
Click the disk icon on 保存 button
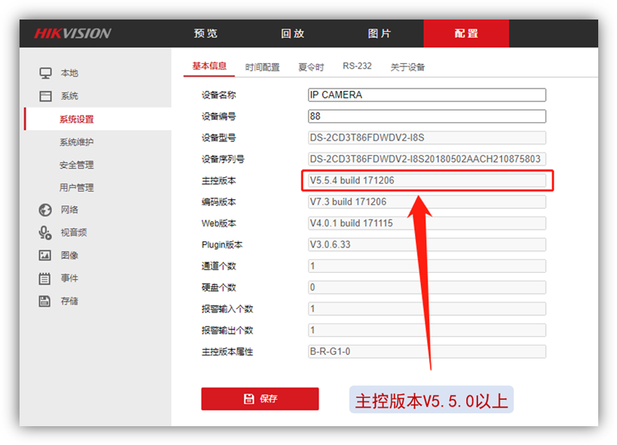pos(249,398)
